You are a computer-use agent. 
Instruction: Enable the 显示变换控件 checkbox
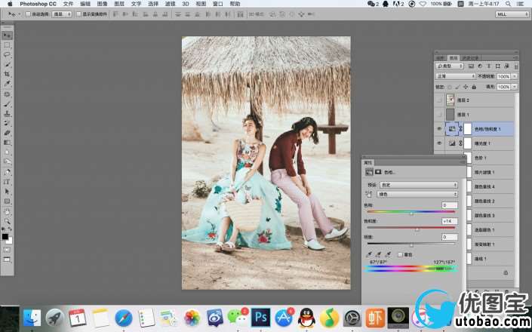tap(78, 14)
